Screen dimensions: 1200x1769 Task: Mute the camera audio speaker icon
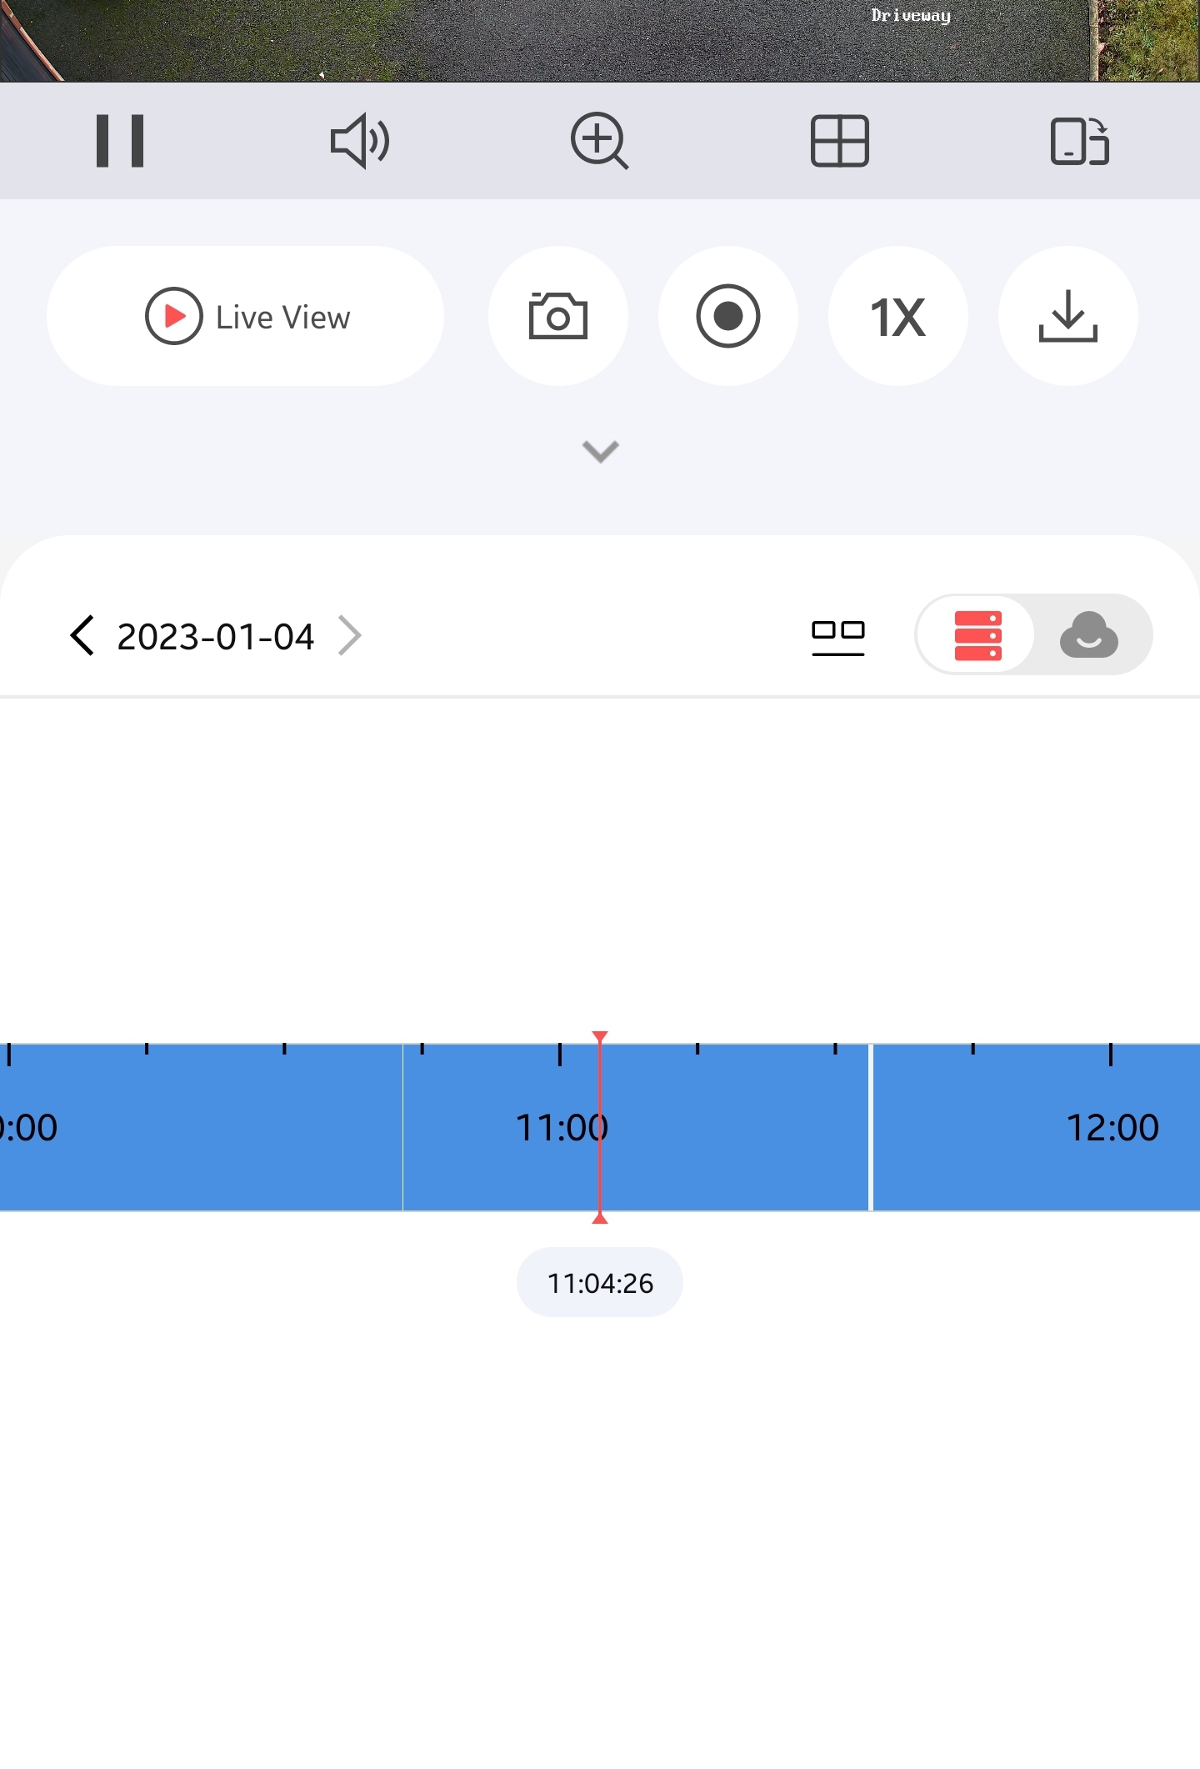pyautogui.click(x=360, y=141)
